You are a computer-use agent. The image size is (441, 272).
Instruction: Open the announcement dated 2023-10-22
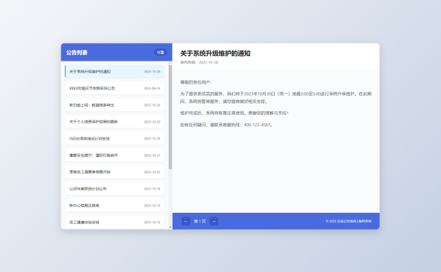point(114,172)
